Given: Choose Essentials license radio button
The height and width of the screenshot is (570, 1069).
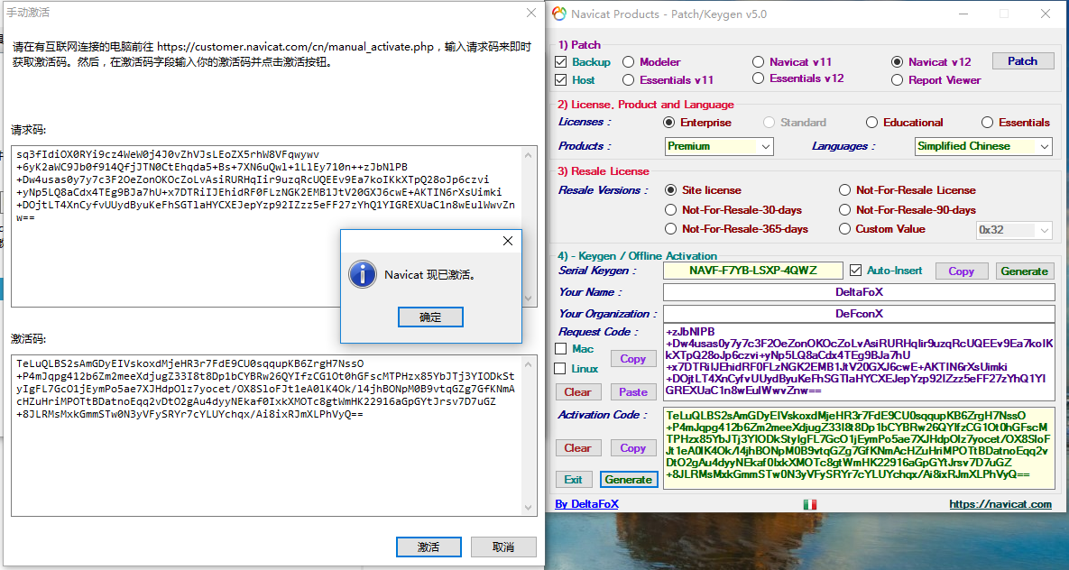Looking at the screenshot, I should [x=987, y=123].
